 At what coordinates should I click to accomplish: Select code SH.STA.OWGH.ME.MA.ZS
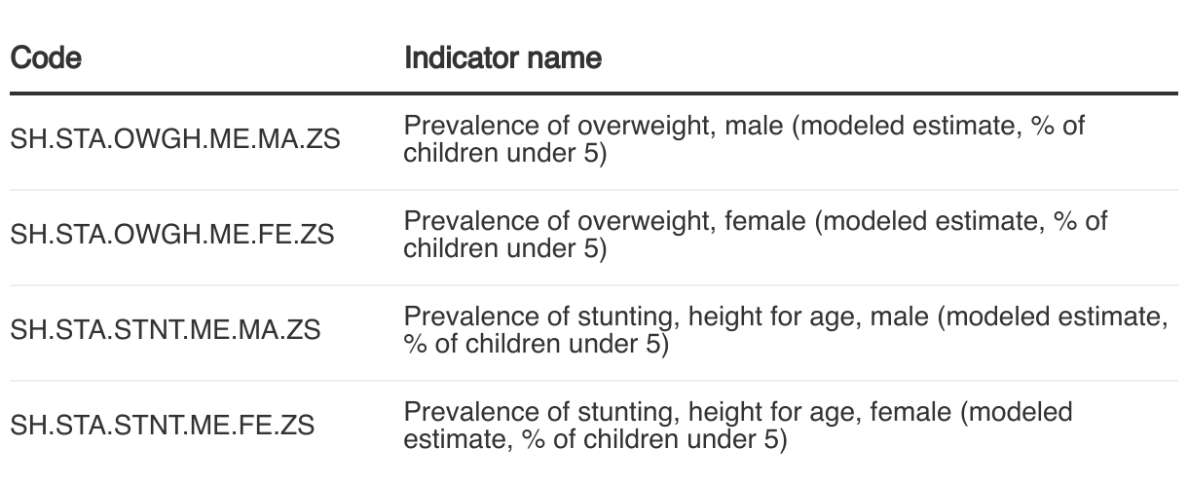pyautogui.click(x=175, y=140)
